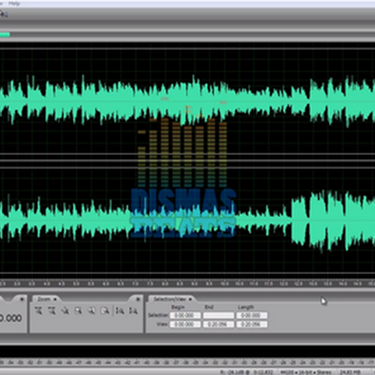Zoom in to right edge of selection
The width and height of the screenshot is (375, 375).
[x=105, y=310]
